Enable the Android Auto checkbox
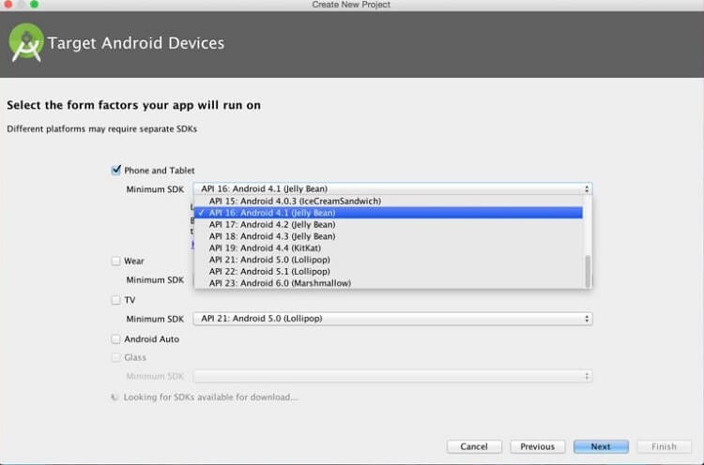The height and width of the screenshot is (465, 704). point(115,339)
